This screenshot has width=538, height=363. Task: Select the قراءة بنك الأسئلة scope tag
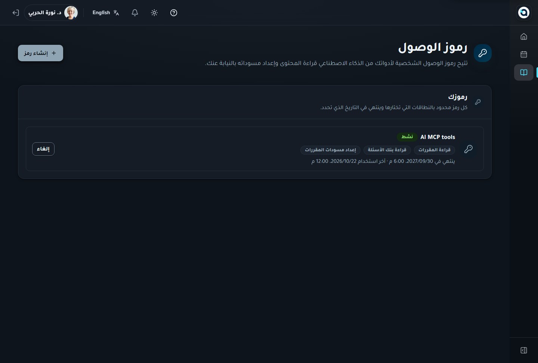coord(387,150)
